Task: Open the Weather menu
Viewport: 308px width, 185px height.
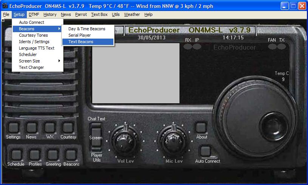Action: point(132,14)
